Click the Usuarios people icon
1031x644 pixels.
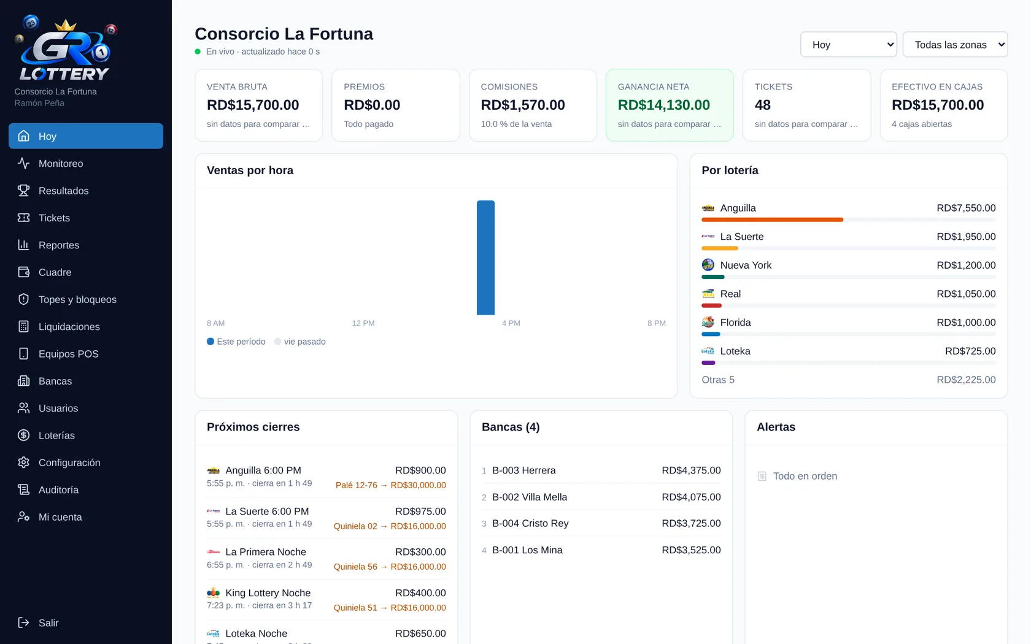[23, 408]
